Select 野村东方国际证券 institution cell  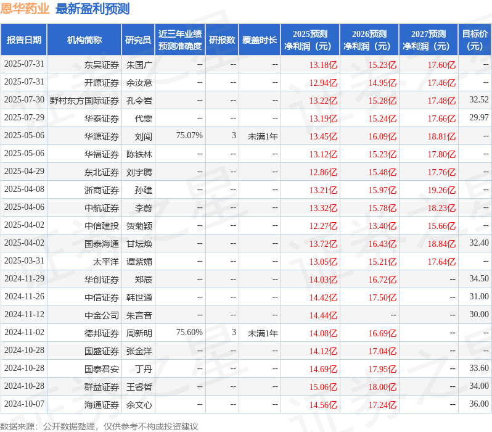[x=84, y=101]
